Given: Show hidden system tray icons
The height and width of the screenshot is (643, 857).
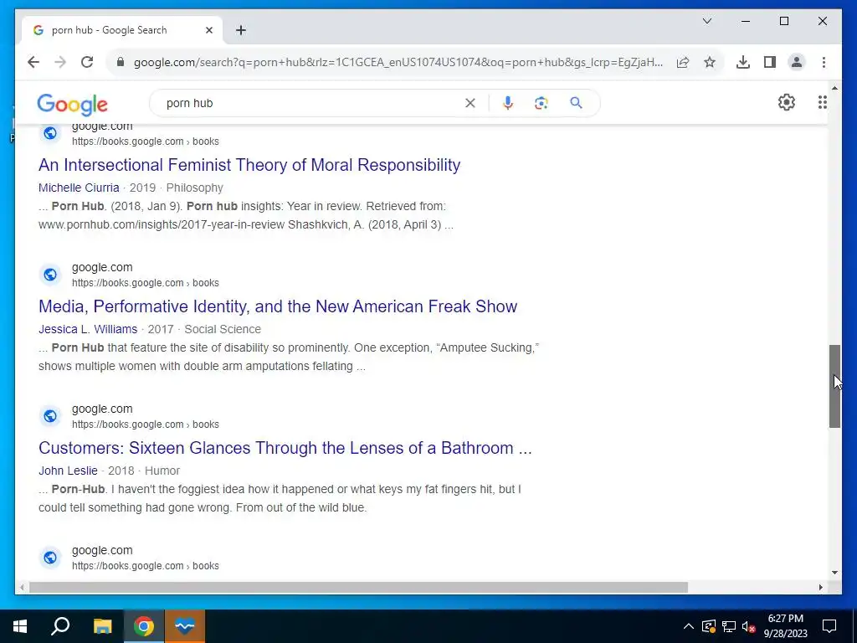Looking at the screenshot, I should (x=689, y=626).
